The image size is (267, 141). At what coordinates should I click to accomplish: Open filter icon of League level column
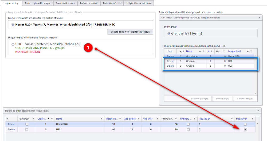[x=251, y=51]
